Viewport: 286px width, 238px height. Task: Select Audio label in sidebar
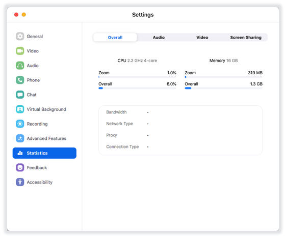click(33, 66)
